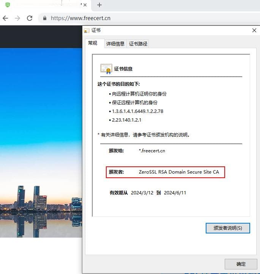Click the text 保证远程计算机的身份
This screenshot has width=260, height=274.
click(x=135, y=103)
